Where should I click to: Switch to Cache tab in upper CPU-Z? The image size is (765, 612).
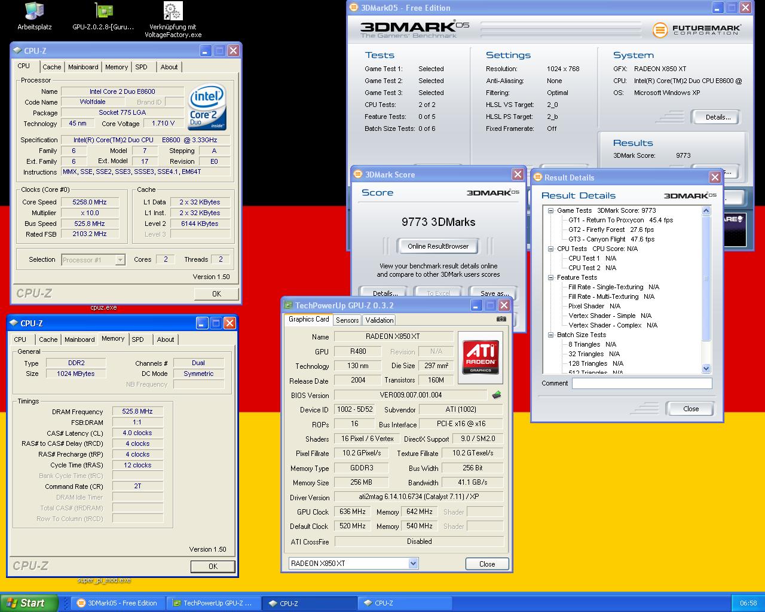[52, 67]
